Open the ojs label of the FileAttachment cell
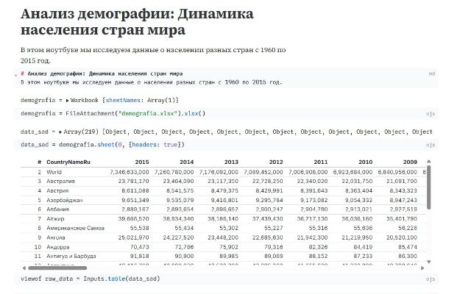This screenshot has height=294, width=471. [x=431, y=114]
